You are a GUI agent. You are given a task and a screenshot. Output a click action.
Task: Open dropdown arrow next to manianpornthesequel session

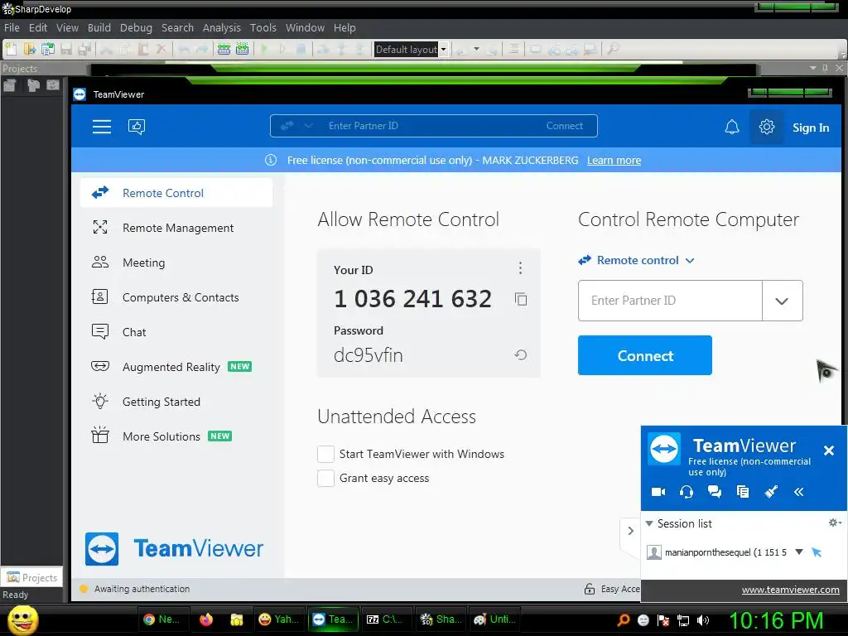click(x=799, y=552)
